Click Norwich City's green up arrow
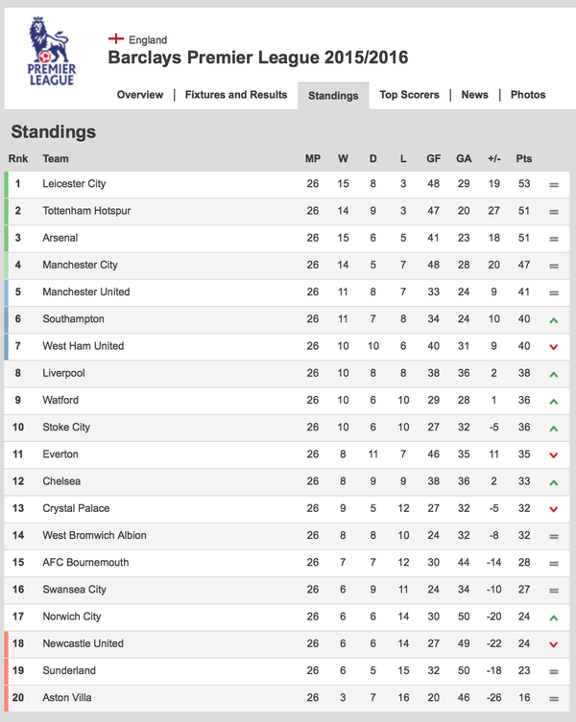The width and height of the screenshot is (576, 722). tap(553, 617)
